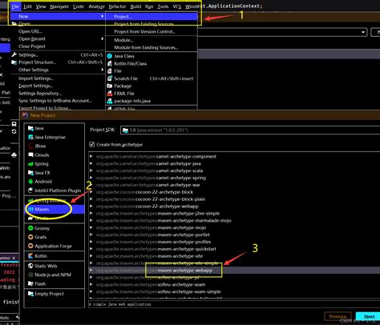
Task: Expand the maven-archetype-webapp tree node
Action: click(x=91, y=271)
